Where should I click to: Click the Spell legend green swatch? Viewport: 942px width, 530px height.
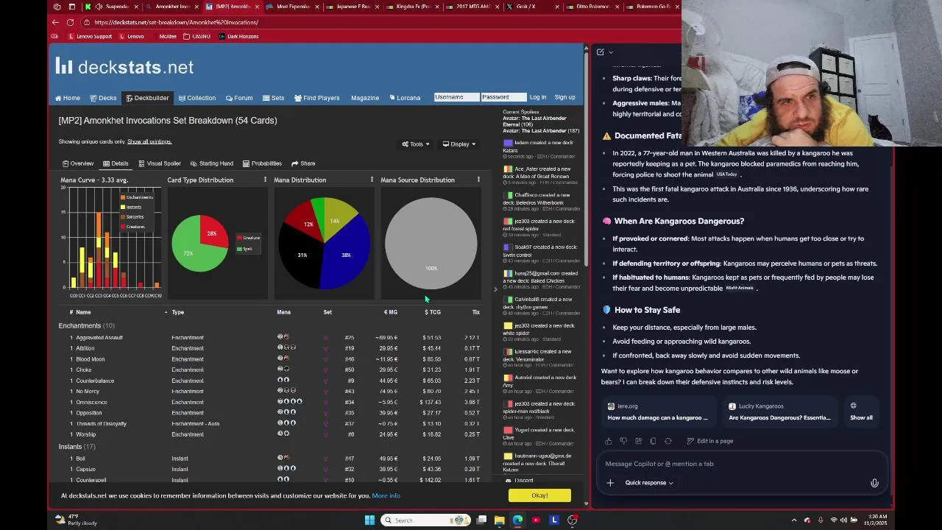(239, 249)
